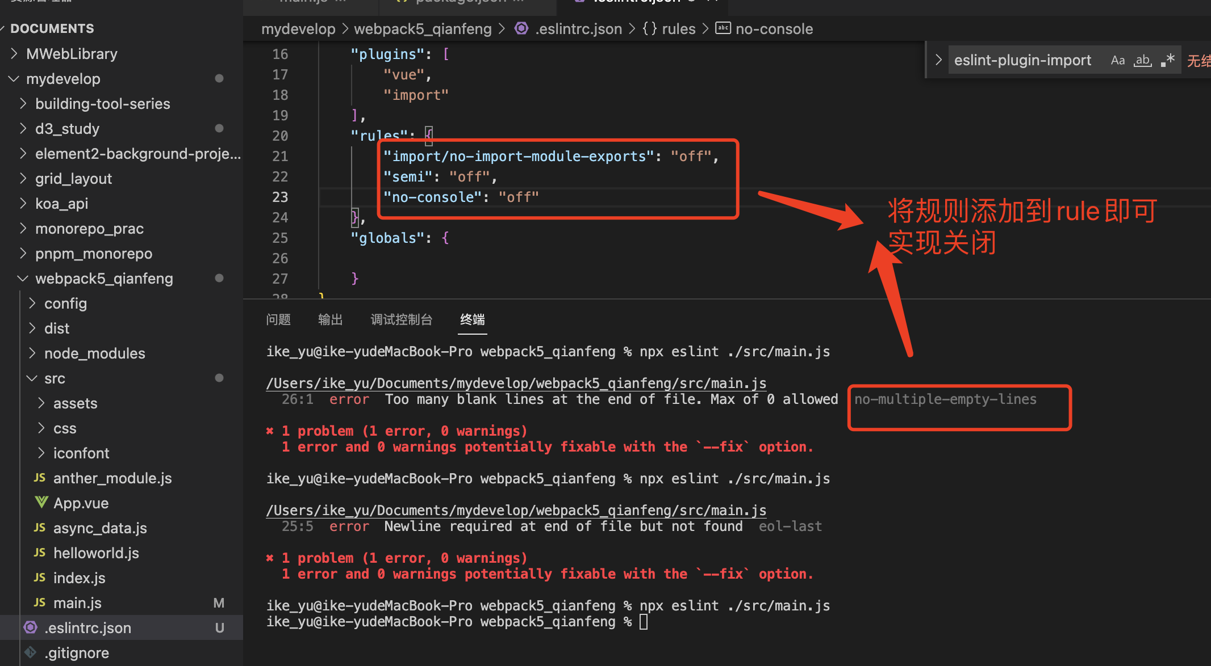Click the eslint-plugin-import search field
The width and height of the screenshot is (1211, 666).
[x=1022, y=60]
